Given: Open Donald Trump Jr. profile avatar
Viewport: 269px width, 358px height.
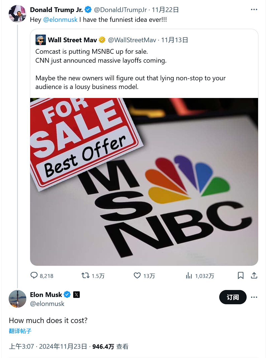Looking at the screenshot, I should point(17,13).
